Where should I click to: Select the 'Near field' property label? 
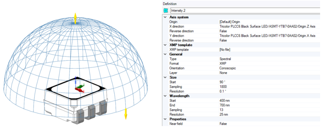tap(176, 124)
